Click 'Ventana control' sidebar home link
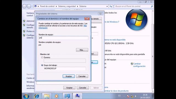The width and height of the screenshot is (176, 99). pos(30,14)
